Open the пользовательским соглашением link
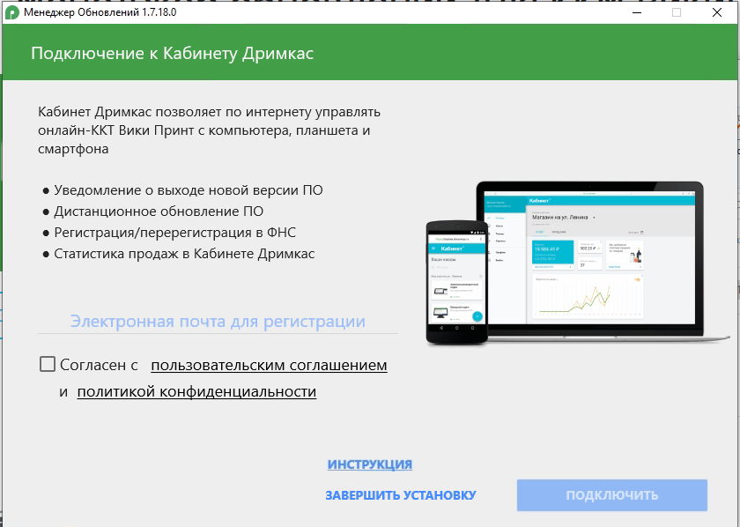 [x=269, y=365]
